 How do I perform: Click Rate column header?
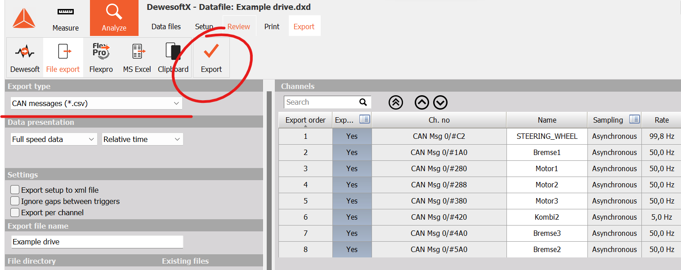tap(661, 120)
